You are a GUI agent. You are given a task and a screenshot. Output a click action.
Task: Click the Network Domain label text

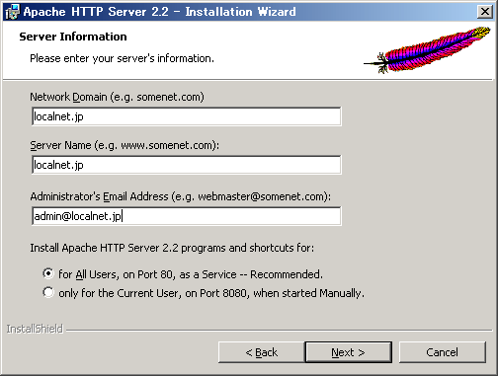117,97
